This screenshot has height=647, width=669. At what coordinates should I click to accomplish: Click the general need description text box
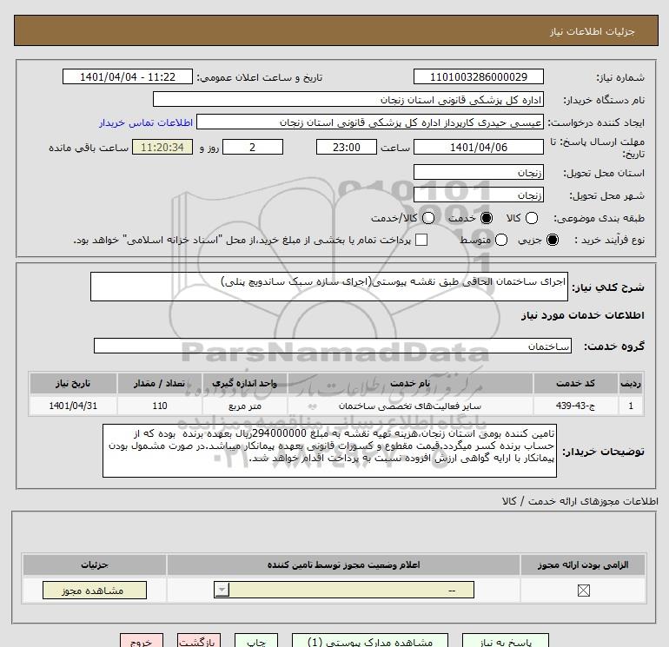[329, 287]
